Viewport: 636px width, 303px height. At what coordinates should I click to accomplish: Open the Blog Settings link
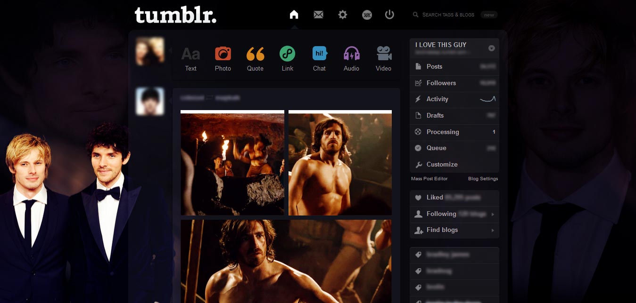tap(483, 179)
